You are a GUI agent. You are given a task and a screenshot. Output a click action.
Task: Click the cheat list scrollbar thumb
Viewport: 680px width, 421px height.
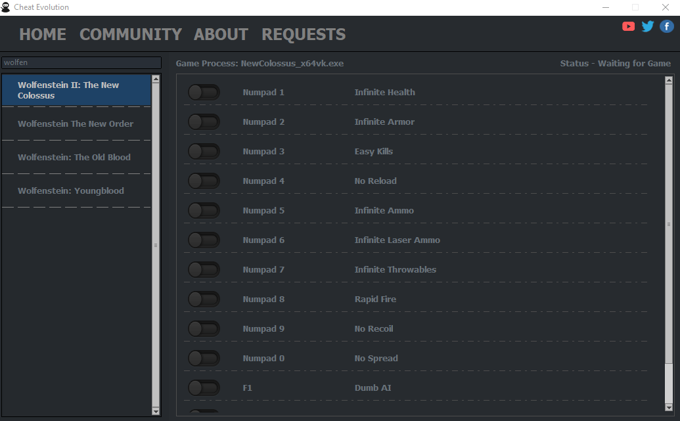[669, 224]
